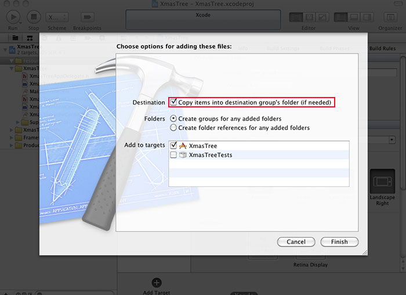Switch to the Build Rules tab
Screen dimensions: 406x295
point(382,48)
